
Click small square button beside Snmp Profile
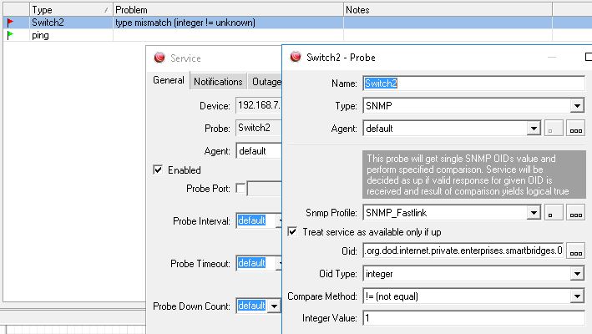click(554, 212)
